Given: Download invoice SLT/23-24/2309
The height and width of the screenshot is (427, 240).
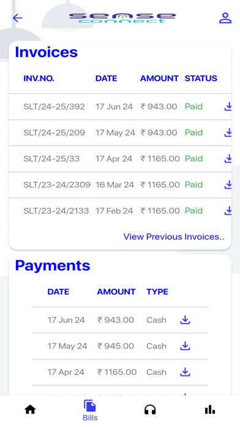Looking at the screenshot, I should pos(228,185).
